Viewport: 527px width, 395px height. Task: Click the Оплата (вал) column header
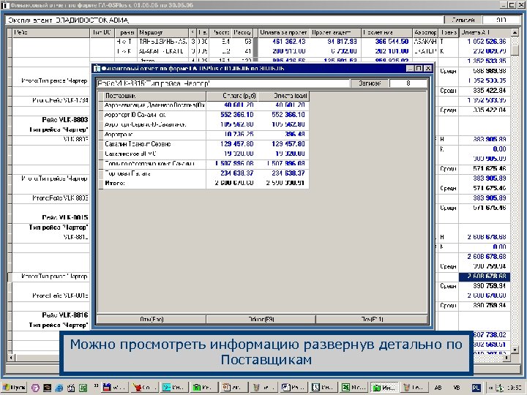point(283,96)
